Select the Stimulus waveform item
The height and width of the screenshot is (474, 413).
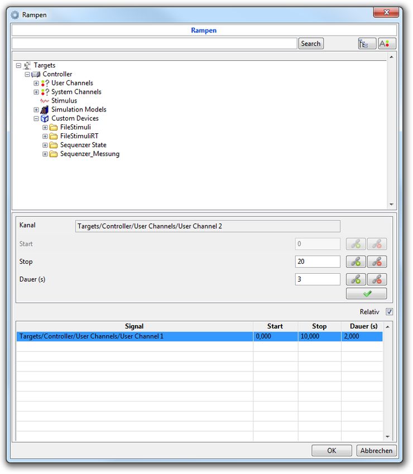coord(64,101)
